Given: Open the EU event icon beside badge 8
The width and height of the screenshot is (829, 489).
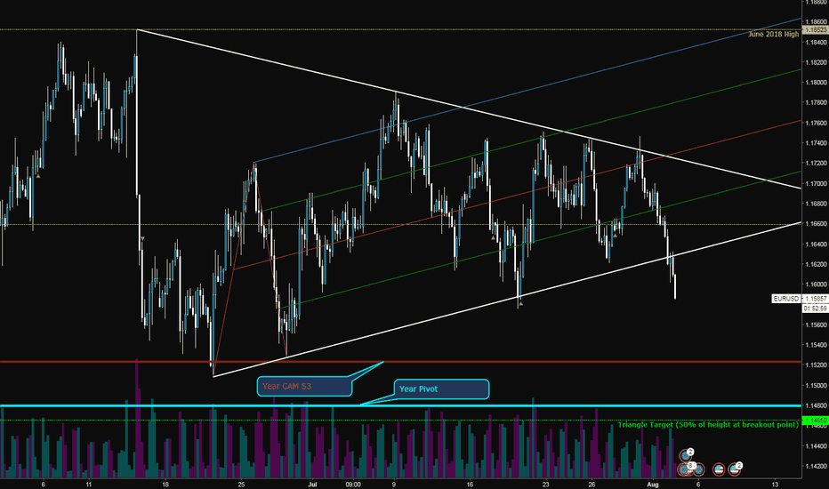Looking at the screenshot, I should (x=699, y=469).
